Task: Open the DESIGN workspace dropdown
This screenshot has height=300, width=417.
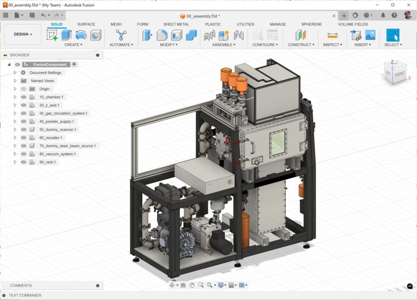Action: (23, 35)
